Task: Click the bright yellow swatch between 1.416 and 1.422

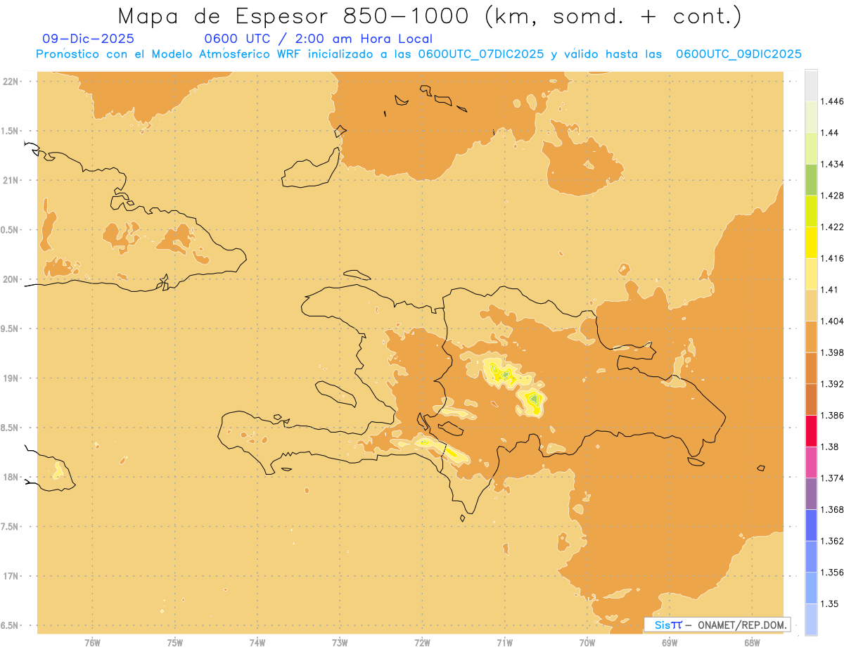Action: [x=811, y=243]
